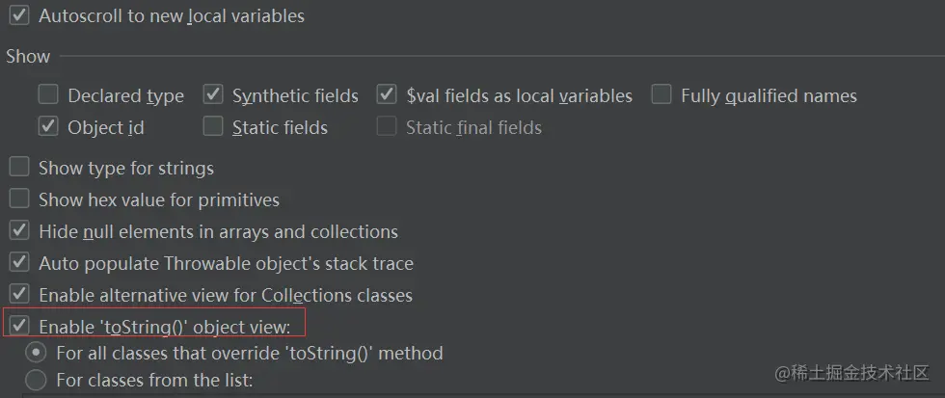This screenshot has width=945, height=398.
Task: Click the Static final fields checkbox
Action: (x=387, y=127)
